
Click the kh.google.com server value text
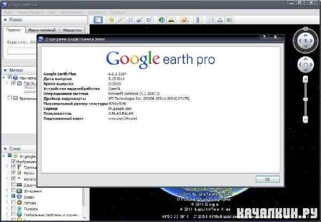click(x=120, y=109)
